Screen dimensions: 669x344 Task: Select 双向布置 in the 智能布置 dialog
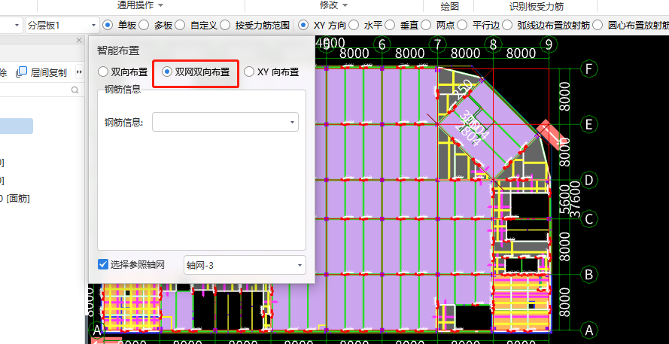pos(103,72)
